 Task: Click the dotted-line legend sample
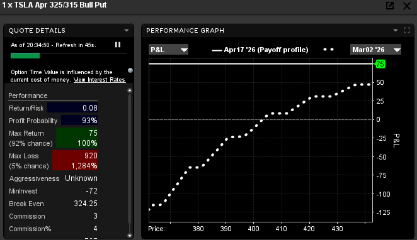(x=328, y=50)
